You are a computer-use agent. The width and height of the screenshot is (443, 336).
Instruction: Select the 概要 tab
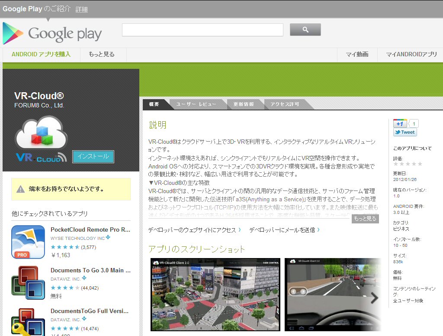pos(154,104)
